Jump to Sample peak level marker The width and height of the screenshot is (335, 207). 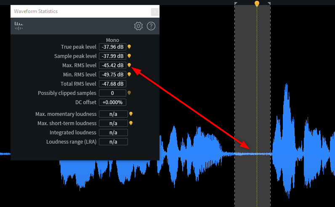coord(130,56)
